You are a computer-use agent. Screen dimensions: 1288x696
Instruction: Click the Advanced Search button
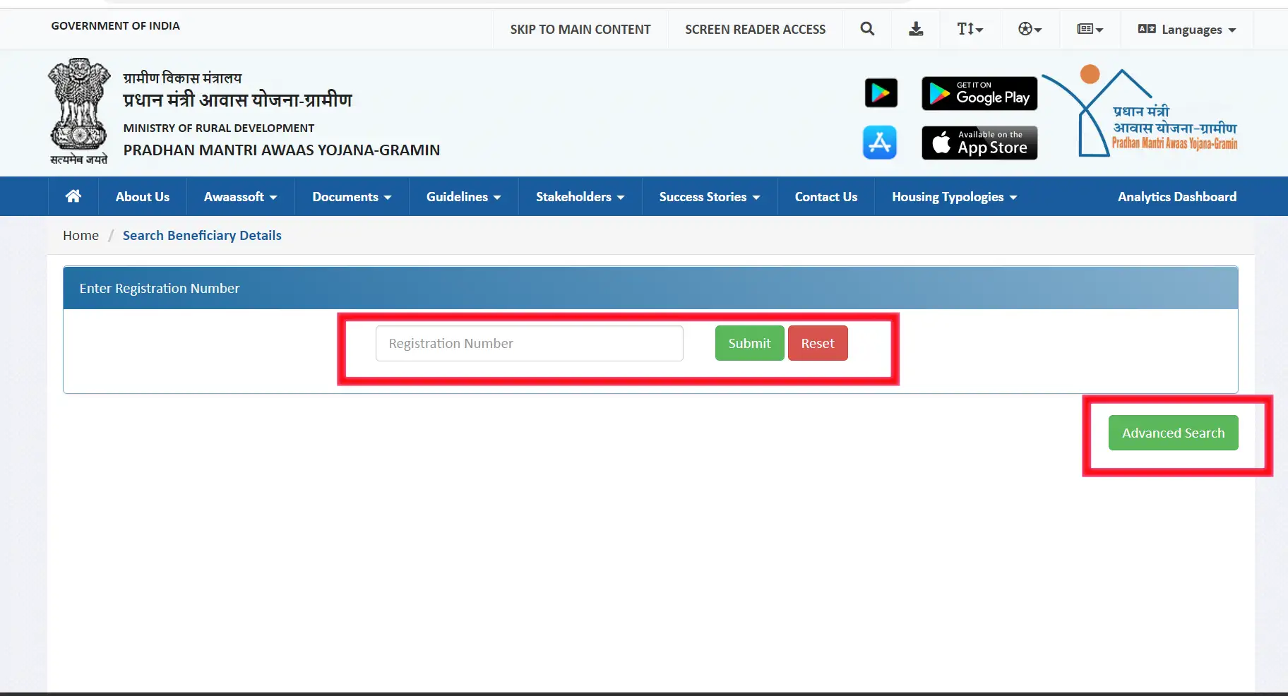pos(1173,433)
